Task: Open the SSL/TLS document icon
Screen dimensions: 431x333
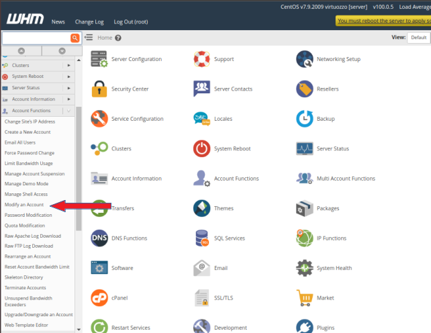Action: pos(202,298)
